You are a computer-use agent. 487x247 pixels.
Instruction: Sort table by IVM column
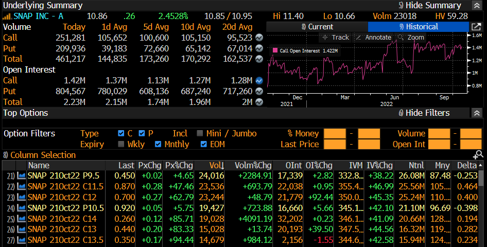point(350,165)
